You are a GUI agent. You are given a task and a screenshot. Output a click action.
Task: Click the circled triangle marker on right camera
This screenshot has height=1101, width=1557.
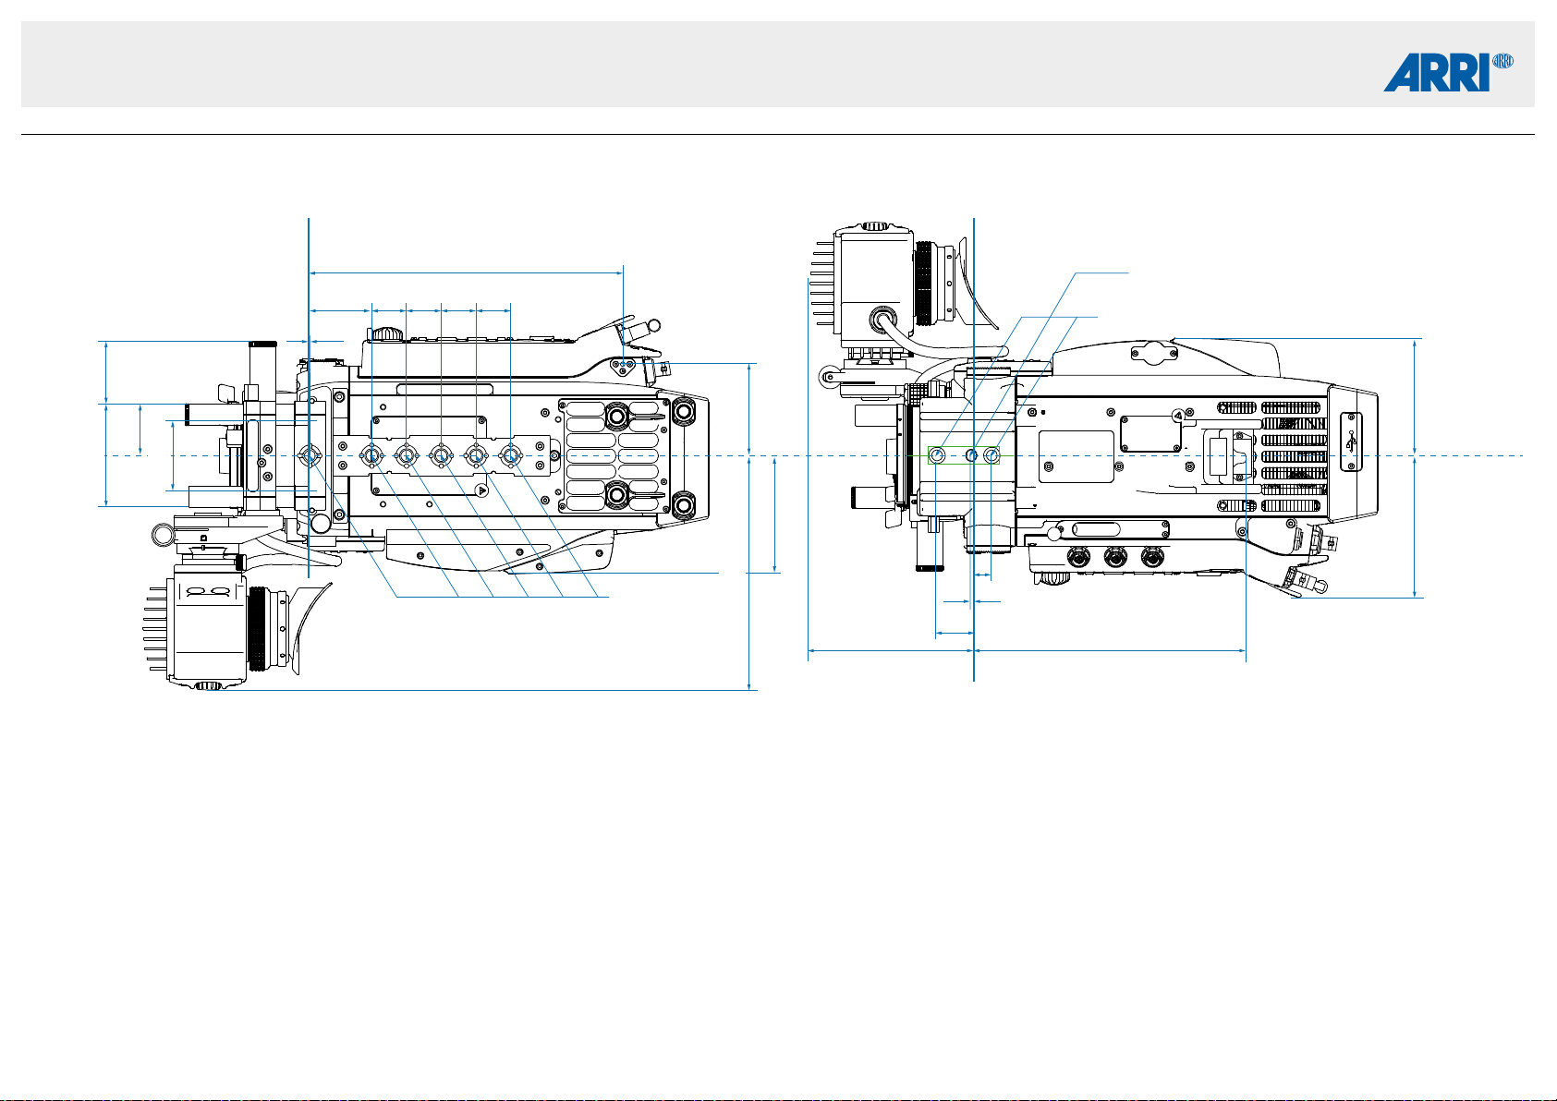1177,415
